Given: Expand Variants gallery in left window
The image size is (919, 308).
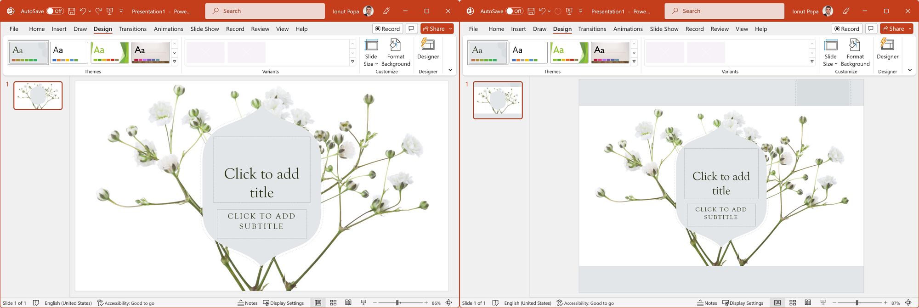Looking at the screenshot, I should [x=352, y=62].
